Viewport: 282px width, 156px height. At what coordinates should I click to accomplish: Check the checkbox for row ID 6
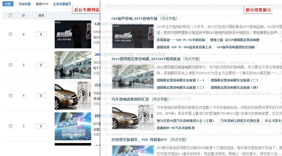click(x=10, y=34)
